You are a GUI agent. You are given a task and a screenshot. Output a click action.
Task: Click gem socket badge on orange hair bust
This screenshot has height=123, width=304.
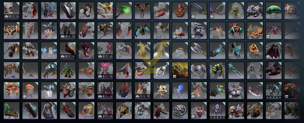pyautogui.click(x=25, y=96)
